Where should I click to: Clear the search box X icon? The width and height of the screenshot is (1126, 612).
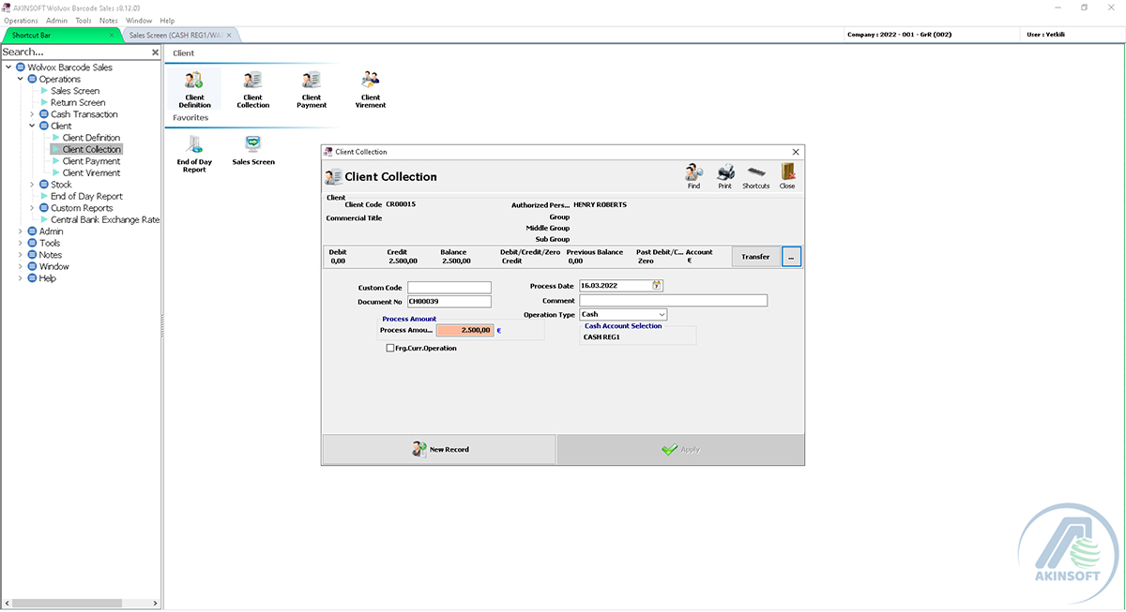pos(155,52)
